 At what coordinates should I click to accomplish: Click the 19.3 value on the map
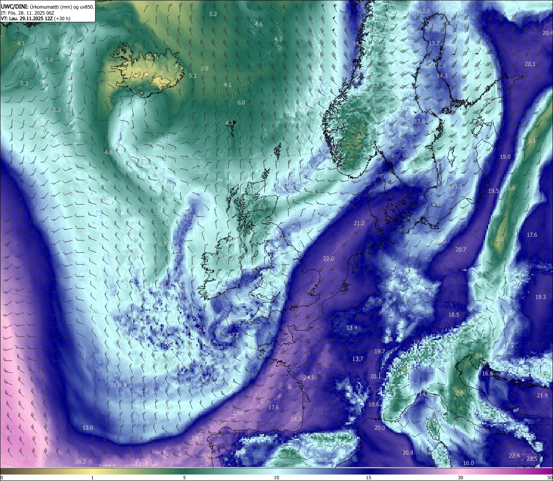coord(540,297)
